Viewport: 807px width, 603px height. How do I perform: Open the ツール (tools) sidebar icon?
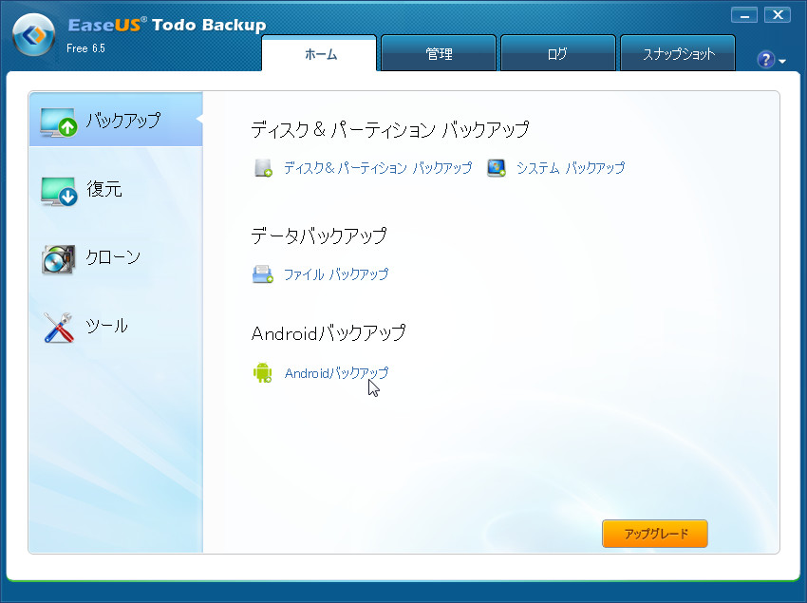pyautogui.click(x=59, y=326)
